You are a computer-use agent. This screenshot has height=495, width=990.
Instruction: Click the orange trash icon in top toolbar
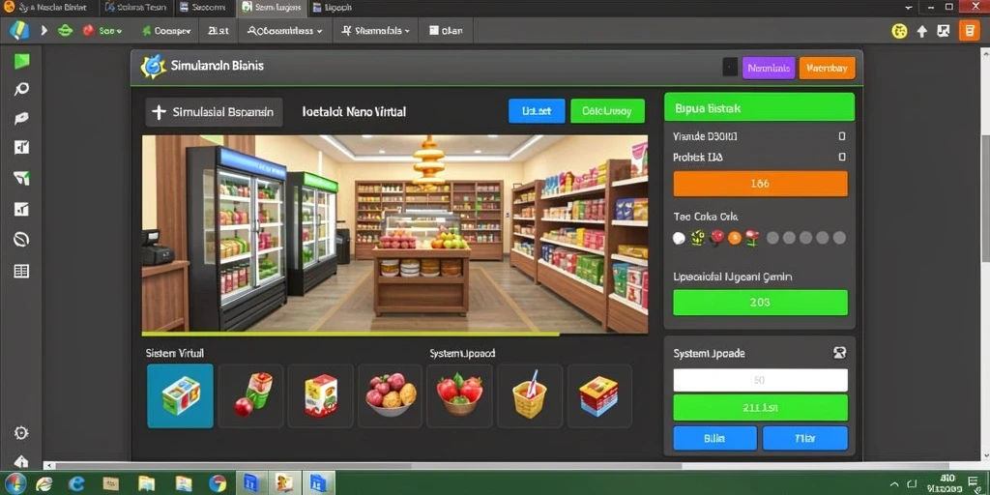click(x=969, y=30)
